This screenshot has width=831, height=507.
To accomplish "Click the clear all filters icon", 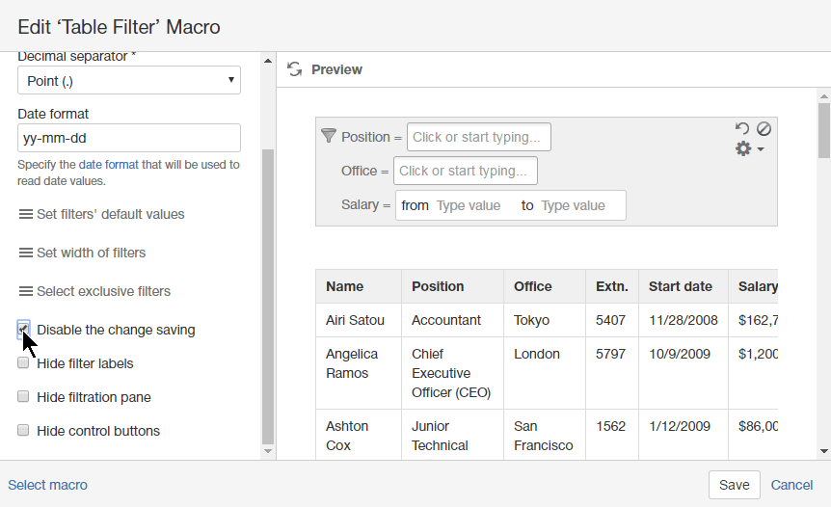I will [x=764, y=128].
